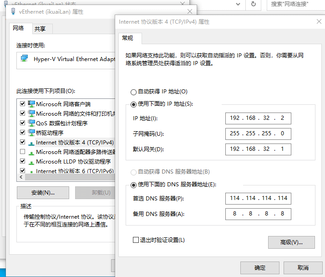Image resolution: width=325 pixels, height=277 pixels.
Task: Select 自动获得 IP 地址(O) radio button
Action: click(133, 92)
